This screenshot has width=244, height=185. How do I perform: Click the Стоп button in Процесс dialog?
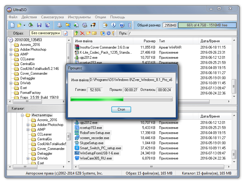[121, 109]
